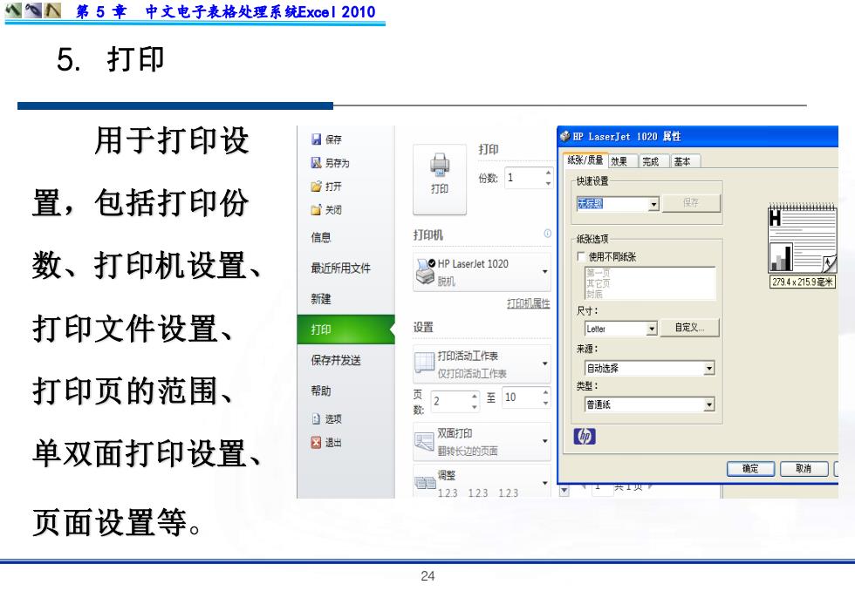Open the 调整 collation dropdown
Image resolution: width=855 pixels, height=591 pixels.
[544, 483]
